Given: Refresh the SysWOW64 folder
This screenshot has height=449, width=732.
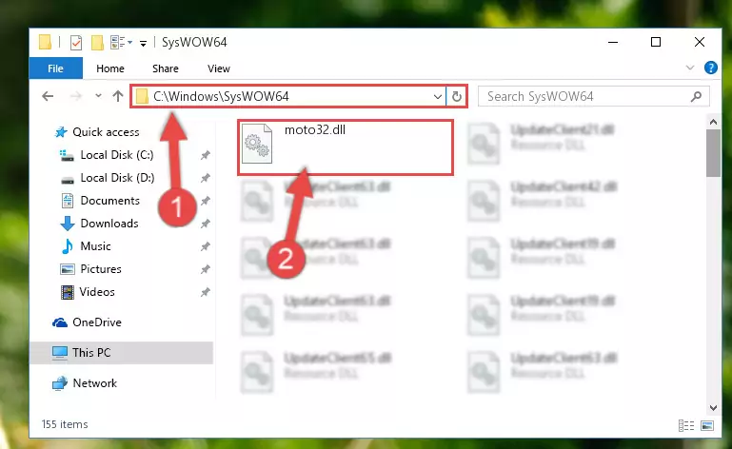Looking at the screenshot, I should pyautogui.click(x=457, y=97).
